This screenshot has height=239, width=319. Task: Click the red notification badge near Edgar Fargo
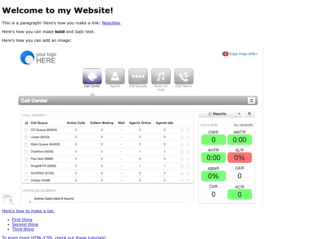pyautogui.click(x=225, y=54)
